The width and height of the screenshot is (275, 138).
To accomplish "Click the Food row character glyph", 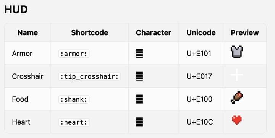I will point(139,99).
